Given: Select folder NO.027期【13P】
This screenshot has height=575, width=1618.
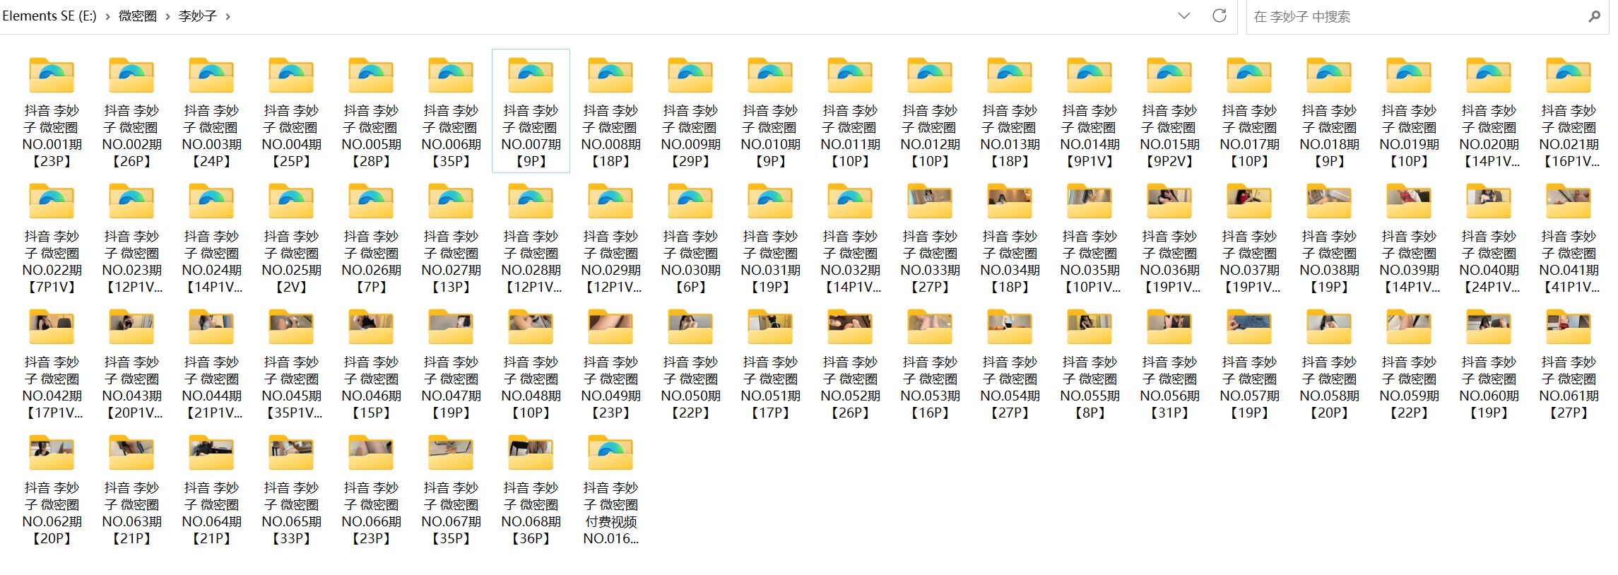Looking at the screenshot, I should point(451,237).
